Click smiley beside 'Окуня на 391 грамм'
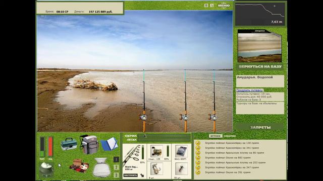 pos(198,172)
